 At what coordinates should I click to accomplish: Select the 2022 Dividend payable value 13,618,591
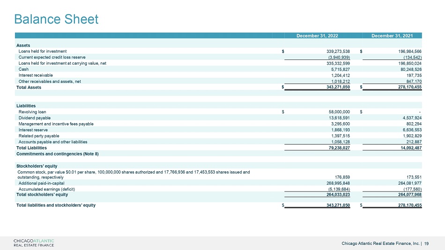click(x=339, y=118)
